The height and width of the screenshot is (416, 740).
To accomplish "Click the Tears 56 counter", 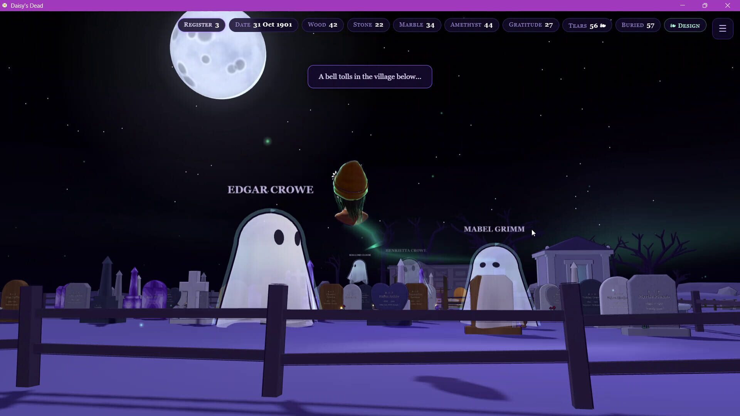I will (x=587, y=25).
